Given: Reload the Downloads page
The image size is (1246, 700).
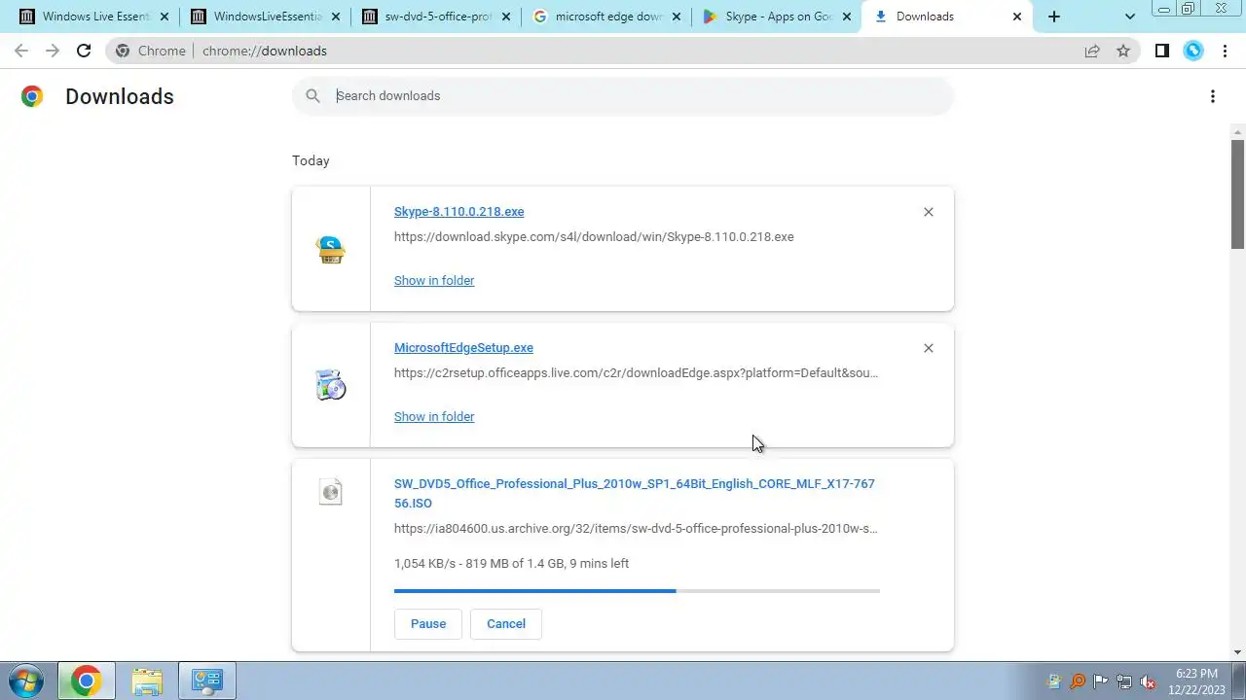Looking at the screenshot, I should [x=84, y=51].
